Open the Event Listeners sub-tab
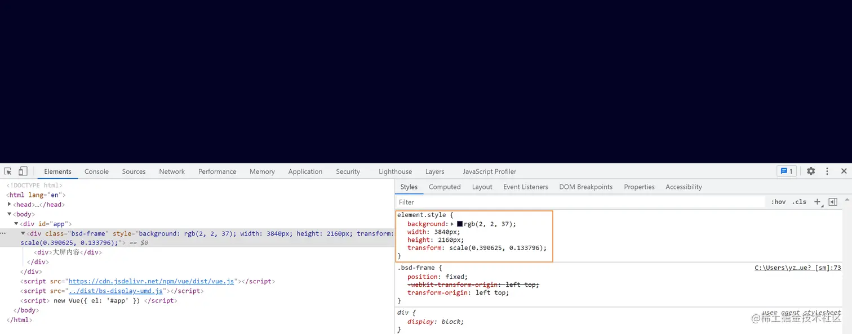Image resolution: width=852 pixels, height=334 pixels. click(525, 187)
